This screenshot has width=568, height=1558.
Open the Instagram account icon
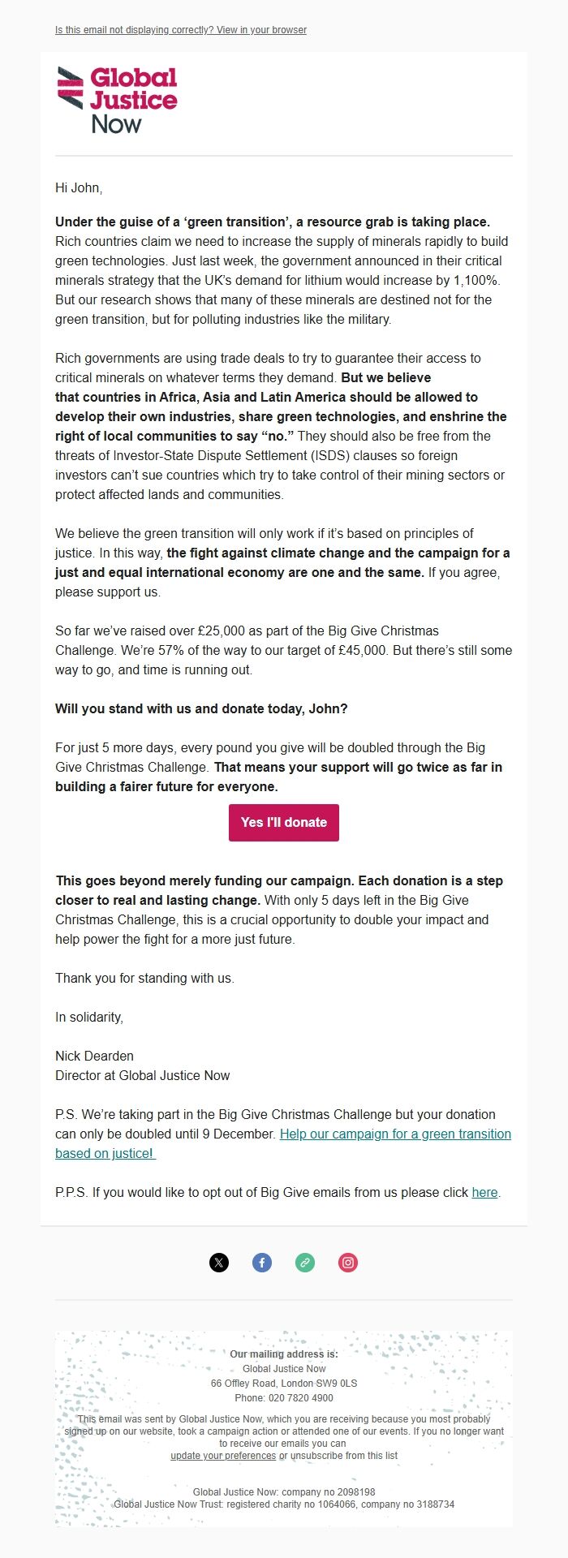(348, 1263)
